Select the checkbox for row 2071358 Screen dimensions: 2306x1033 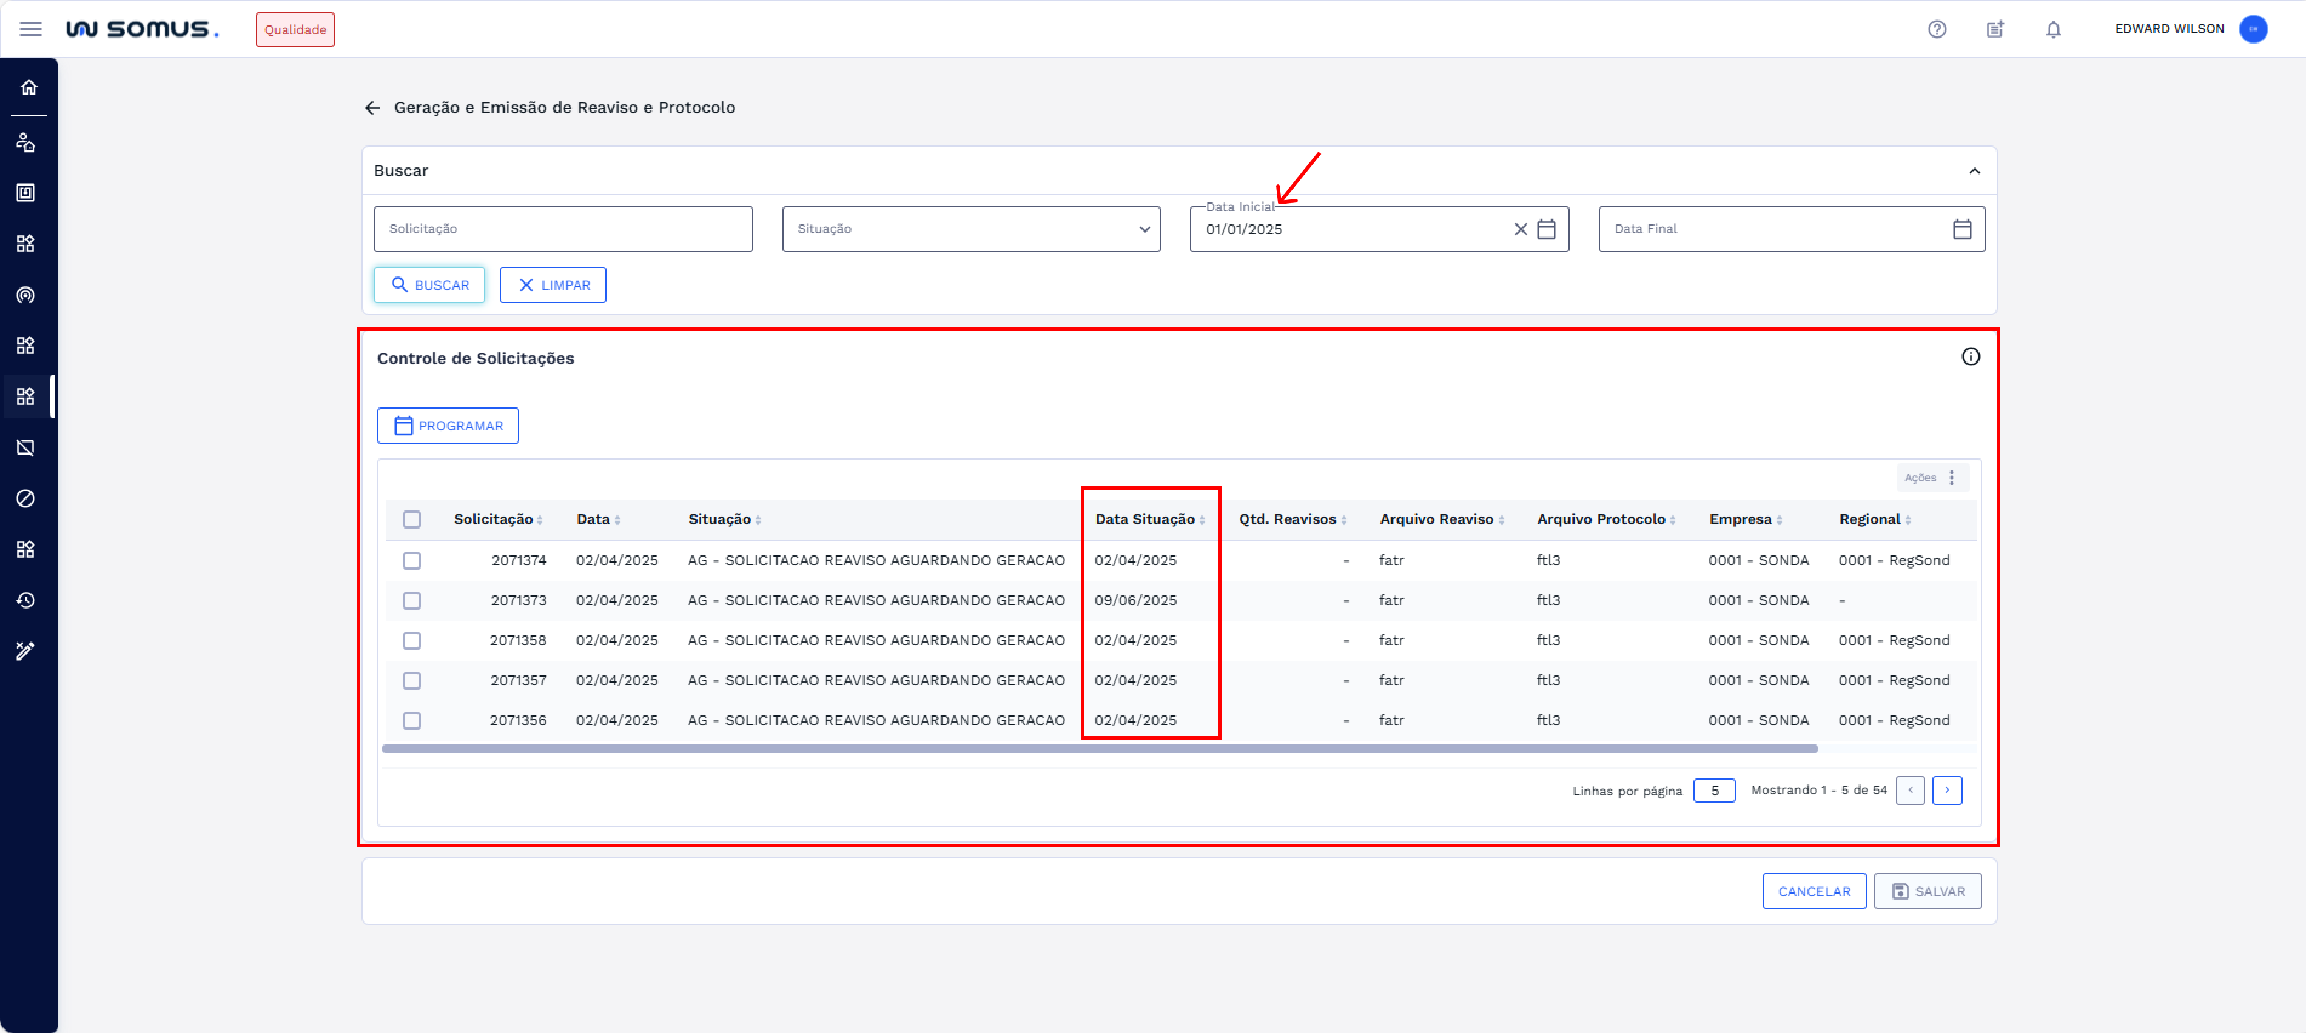[x=412, y=640]
